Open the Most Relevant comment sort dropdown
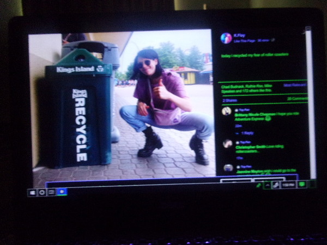This screenshot has width=327, height=245. tap(294, 85)
